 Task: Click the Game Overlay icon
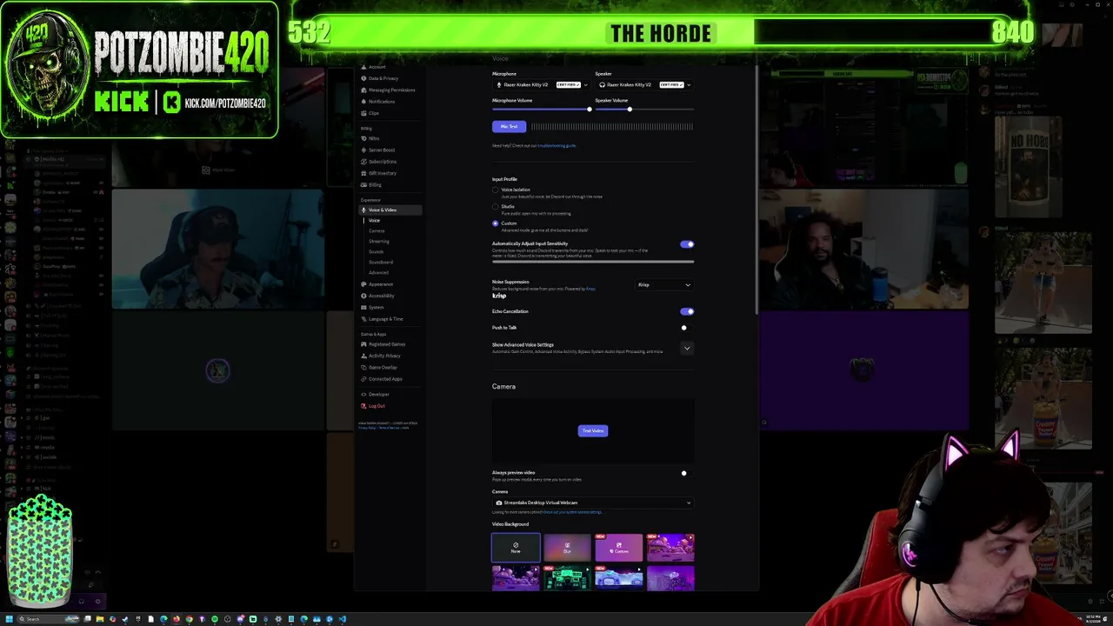pos(363,367)
